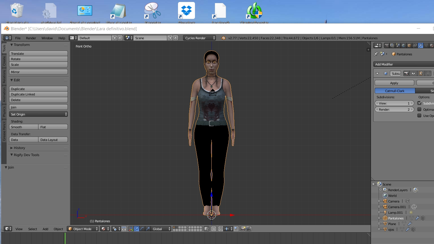The width and height of the screenshot is (434, 244).
Task: Click the Smooth shading button
Action: tap(24, 127)
